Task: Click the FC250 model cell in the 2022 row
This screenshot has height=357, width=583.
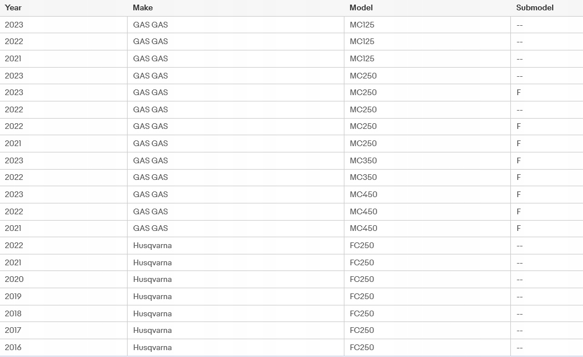Action: (362, 245)
